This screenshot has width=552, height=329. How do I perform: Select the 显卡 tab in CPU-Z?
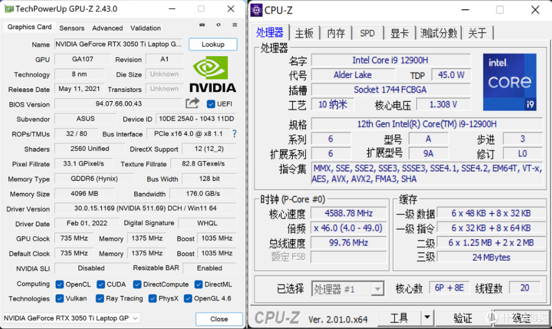tap(399, 33)
